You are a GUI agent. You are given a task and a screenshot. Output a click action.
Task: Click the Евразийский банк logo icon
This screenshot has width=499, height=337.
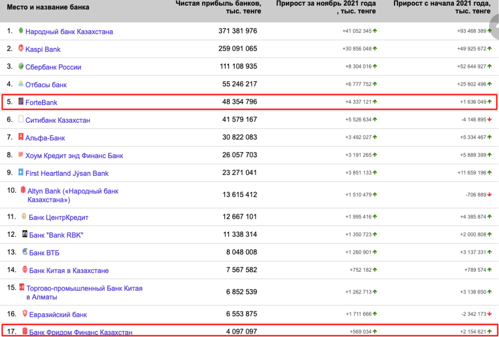(x=25, y=314)
